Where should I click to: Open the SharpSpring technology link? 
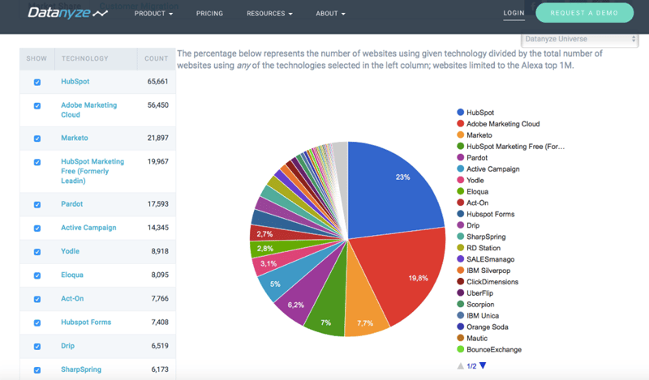81,369
